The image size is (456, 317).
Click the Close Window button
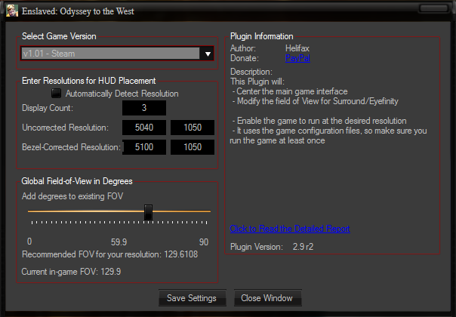(267, 298)
